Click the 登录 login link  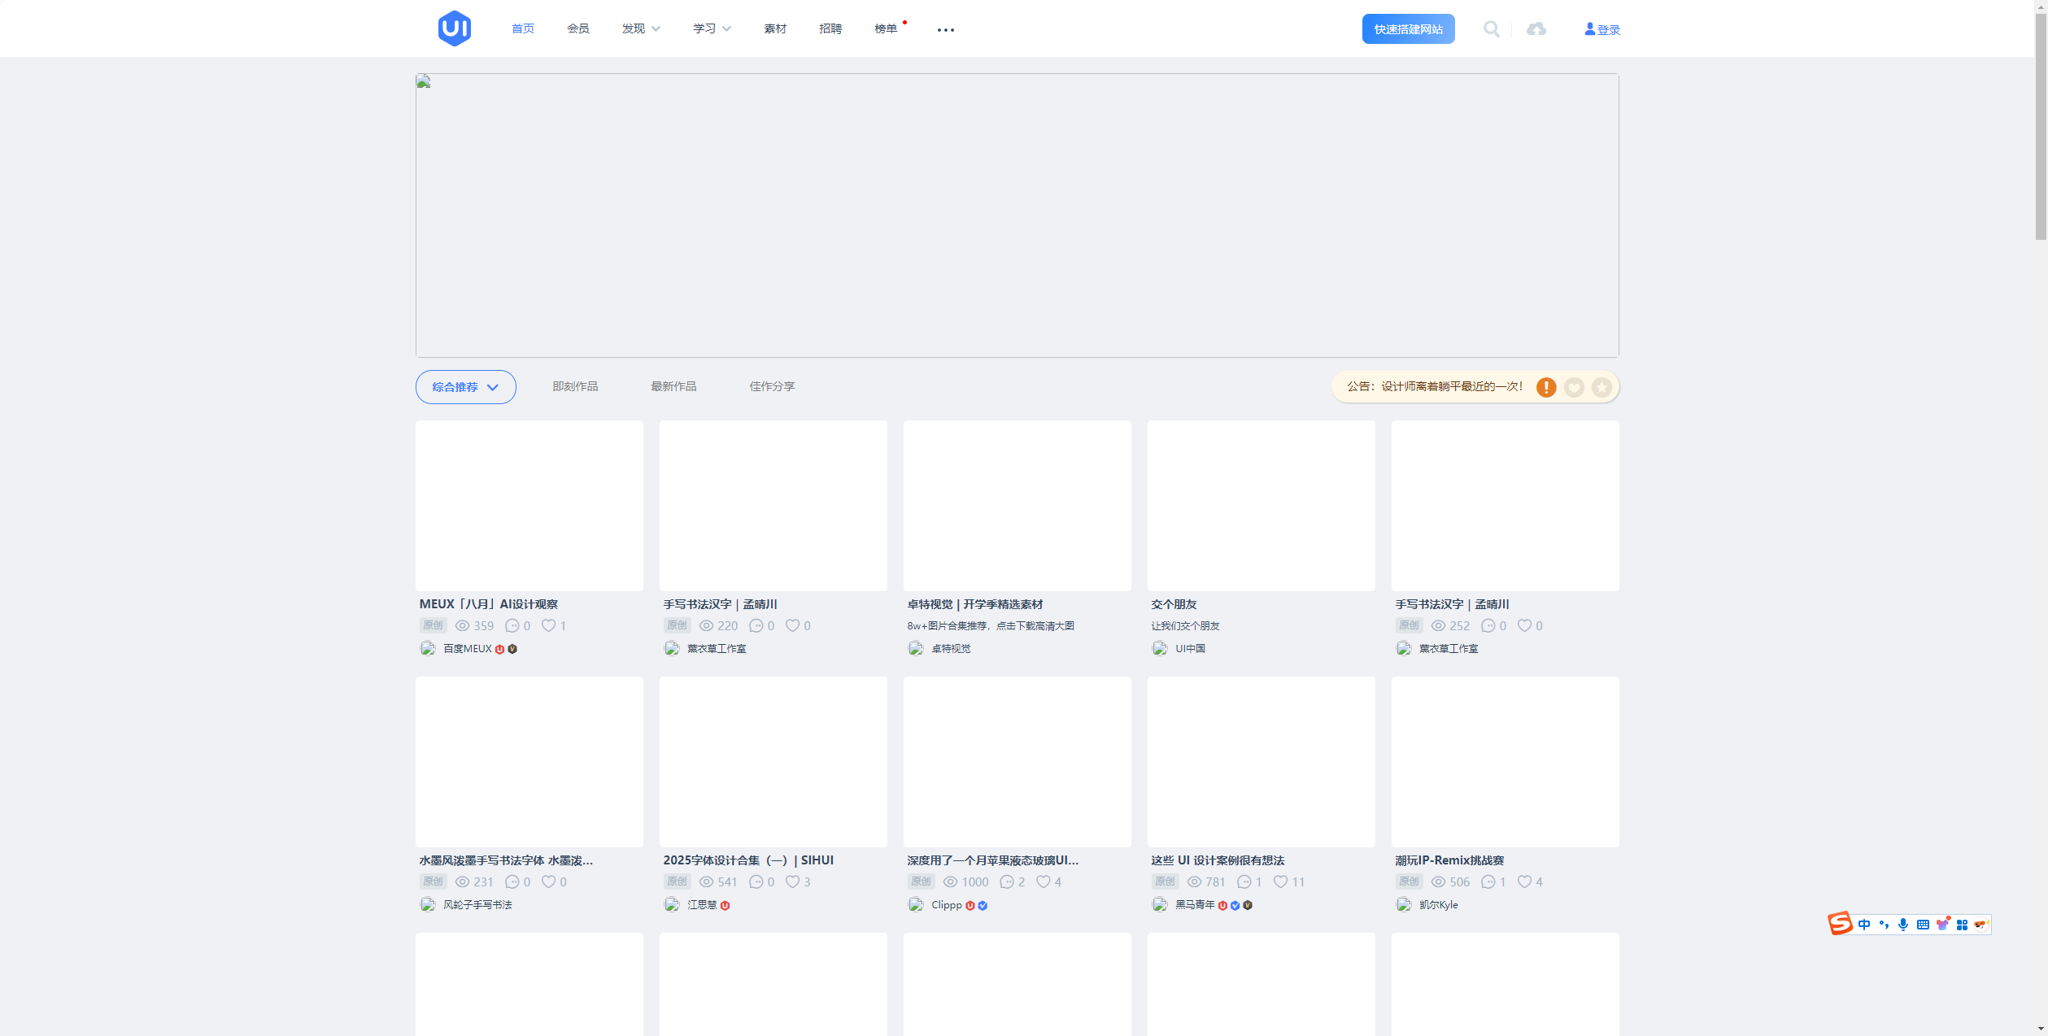coord(1602,29)
